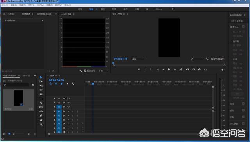The width and height of the screenshot is (250, 142).
Task: Toggle insert sequences as nests
Action: point(50,84)
